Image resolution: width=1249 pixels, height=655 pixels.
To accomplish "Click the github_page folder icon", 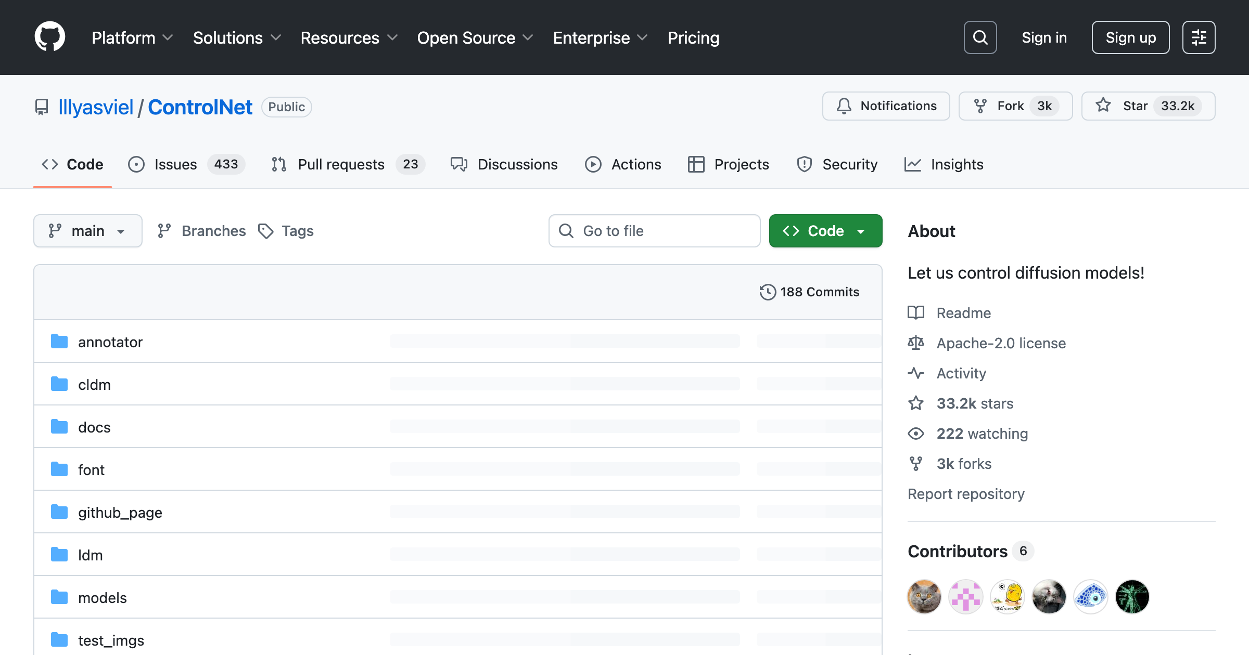I will coord(59,512).
